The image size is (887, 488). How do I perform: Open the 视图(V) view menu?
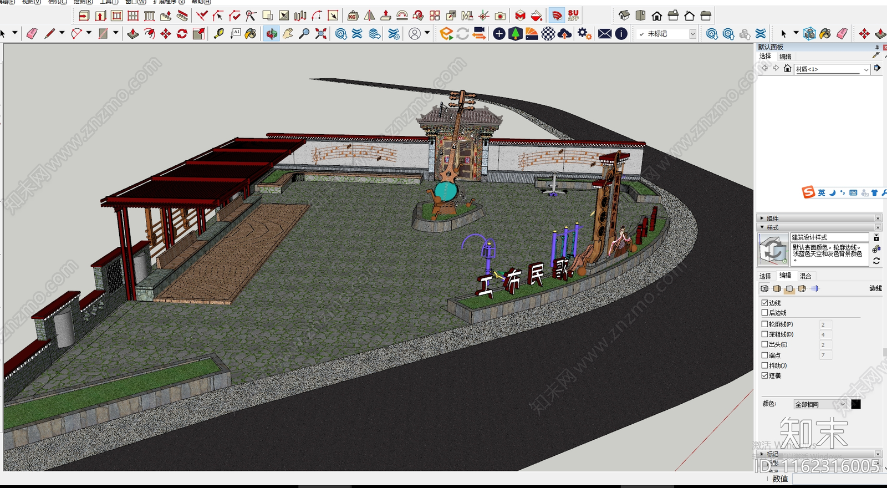tap(32, 2)
